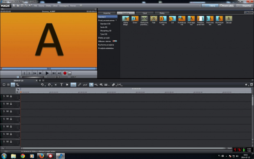Click the chapter marker flag icon
This screenshot has width=254, height=159.
coord(67,85)
